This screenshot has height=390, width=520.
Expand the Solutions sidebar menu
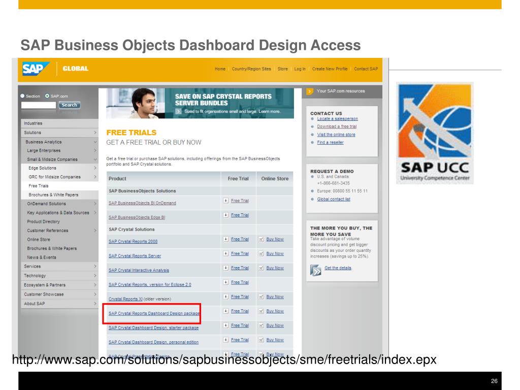[x=95, y=133]
